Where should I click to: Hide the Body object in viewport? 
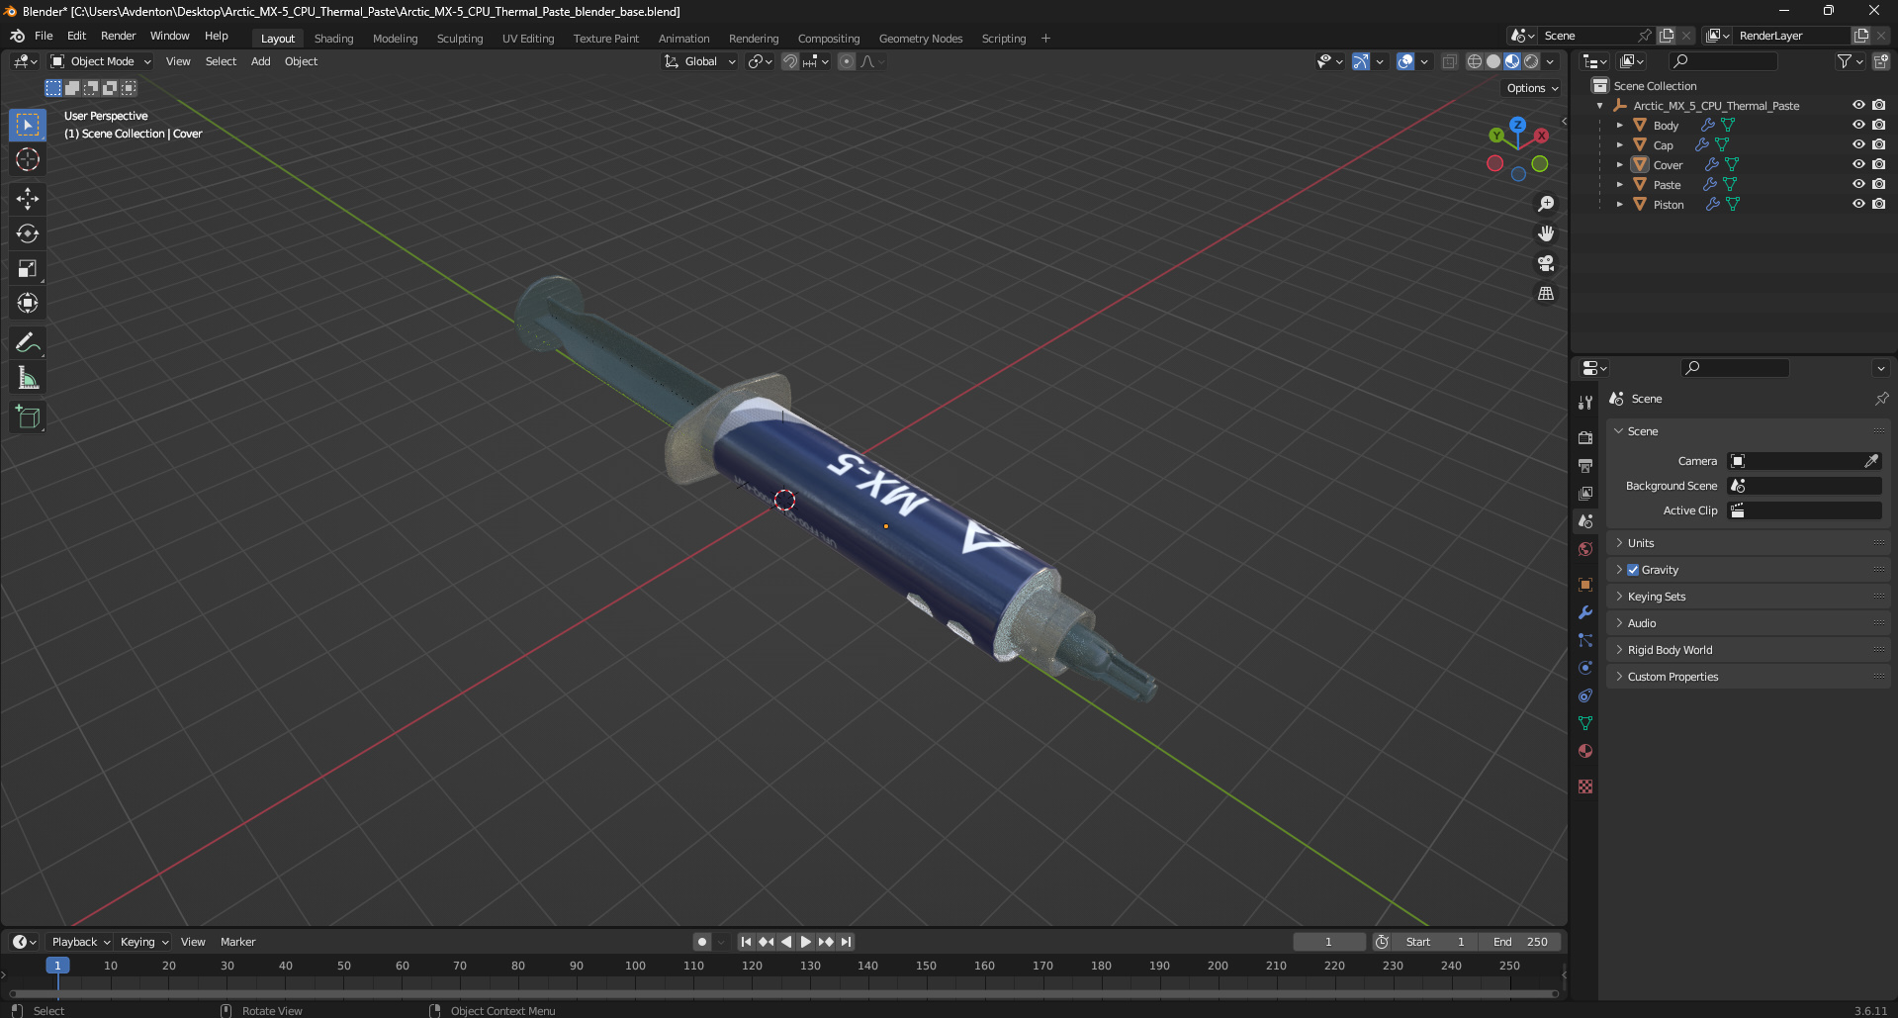click(1858, 125)
